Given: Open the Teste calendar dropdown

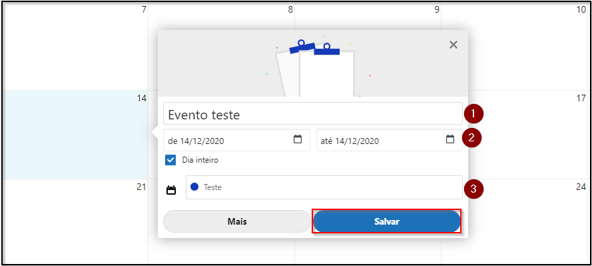Looking at the screenshot, I should pos(324,187).
